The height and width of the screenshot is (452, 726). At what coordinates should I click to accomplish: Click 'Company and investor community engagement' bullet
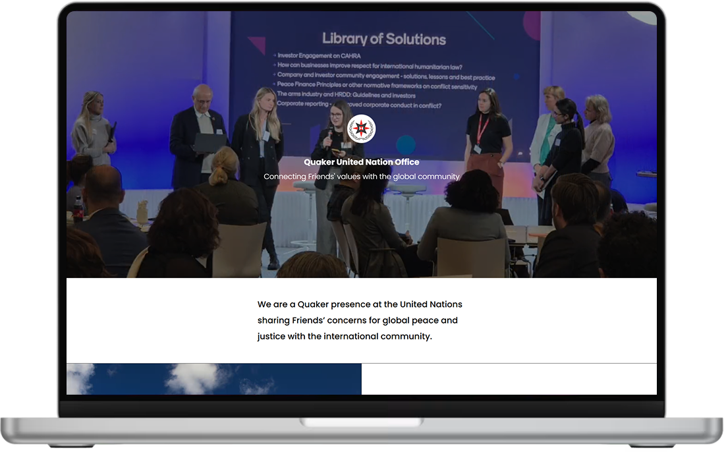click(x=385, y=76)
